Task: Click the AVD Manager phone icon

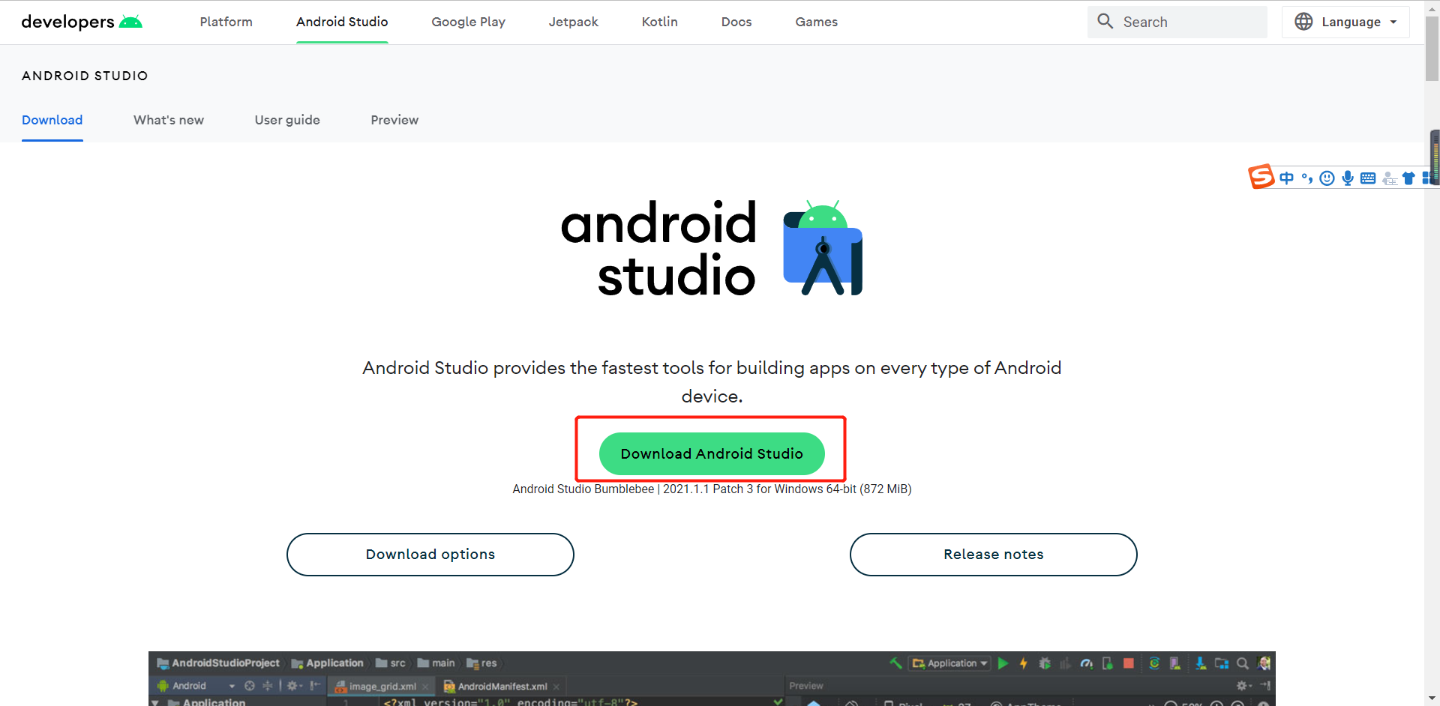Action: [1175, 663]
